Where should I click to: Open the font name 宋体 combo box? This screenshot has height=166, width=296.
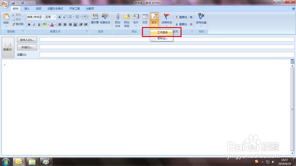coord(36,17)
